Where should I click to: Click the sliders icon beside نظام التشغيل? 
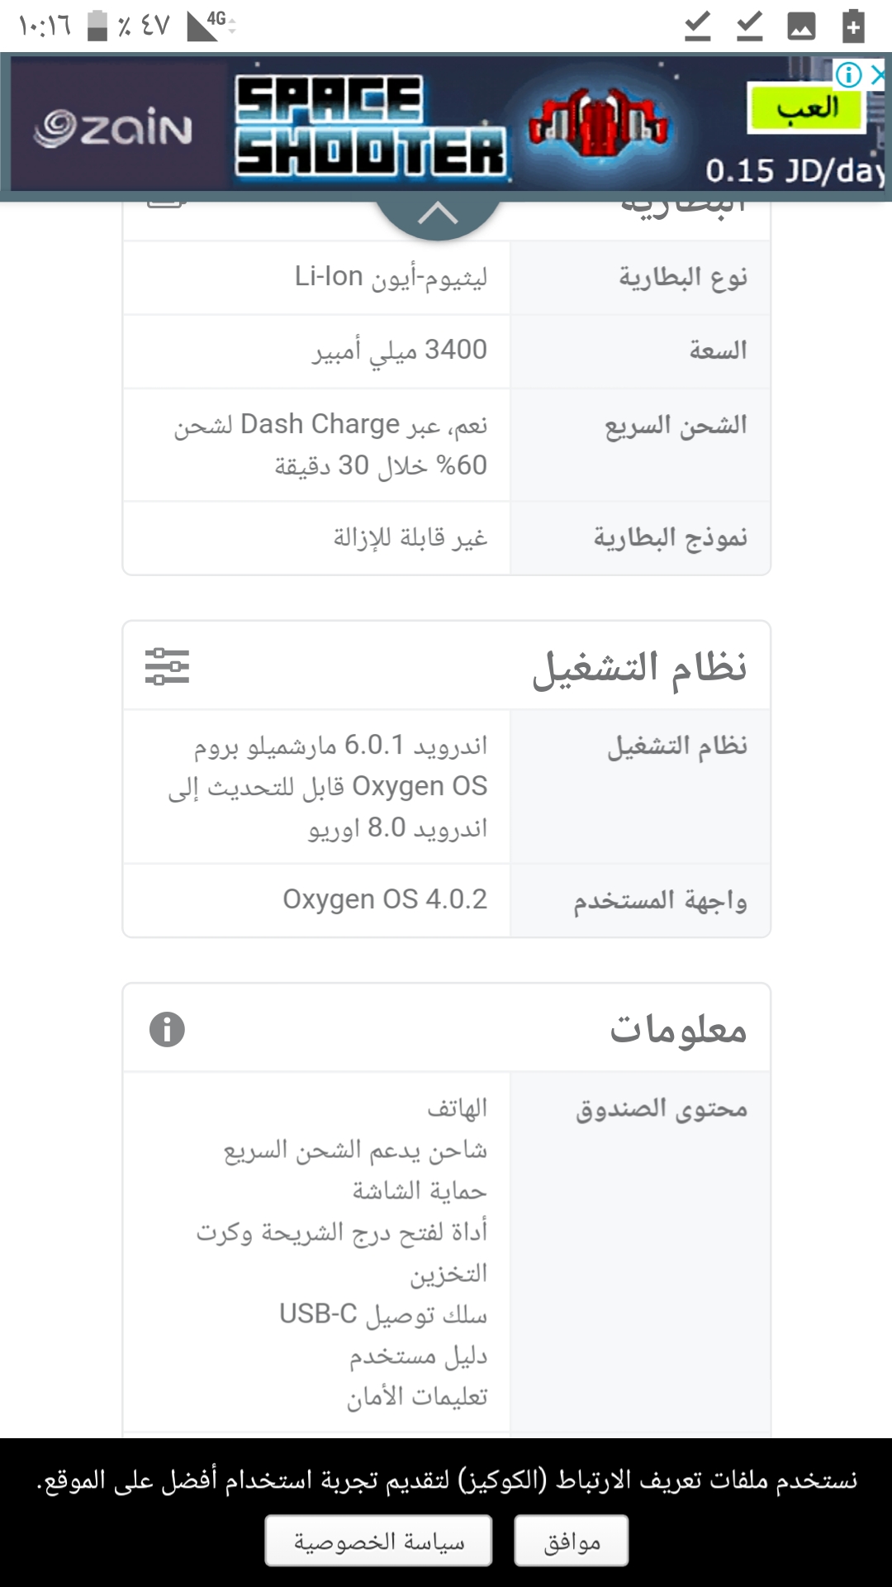(167, 666)
